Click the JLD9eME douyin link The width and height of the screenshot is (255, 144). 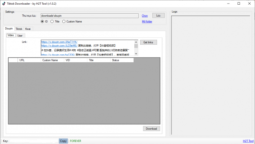pos(59,45)
